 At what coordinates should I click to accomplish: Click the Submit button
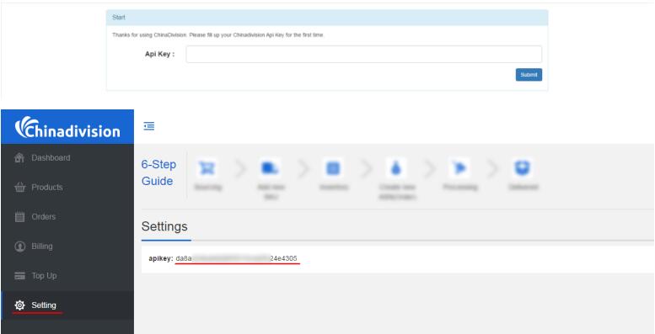(x=529, y=75)
